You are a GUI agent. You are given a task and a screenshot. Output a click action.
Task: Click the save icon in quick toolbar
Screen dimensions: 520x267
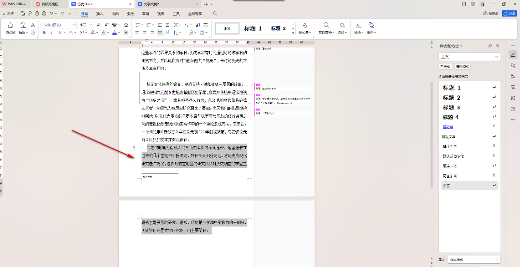coord(23,13)
